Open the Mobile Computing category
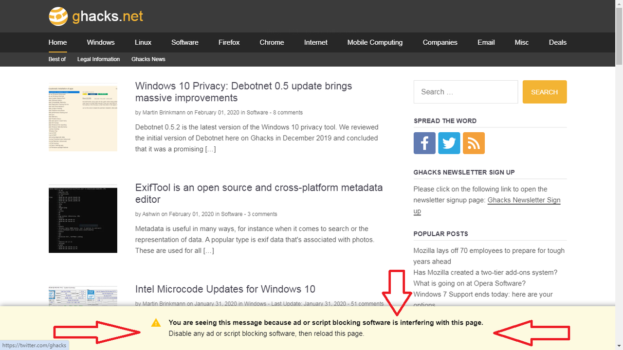This screenshot has height=350, width=623. coord(375,42)
